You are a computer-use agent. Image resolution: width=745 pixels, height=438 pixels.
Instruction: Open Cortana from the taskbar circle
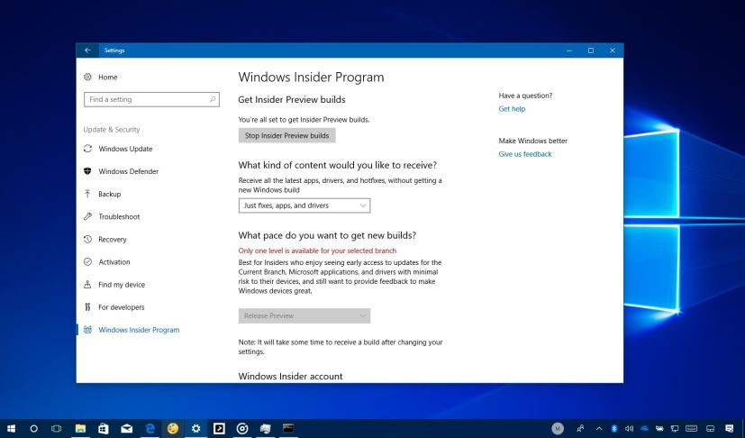point(33,428)
